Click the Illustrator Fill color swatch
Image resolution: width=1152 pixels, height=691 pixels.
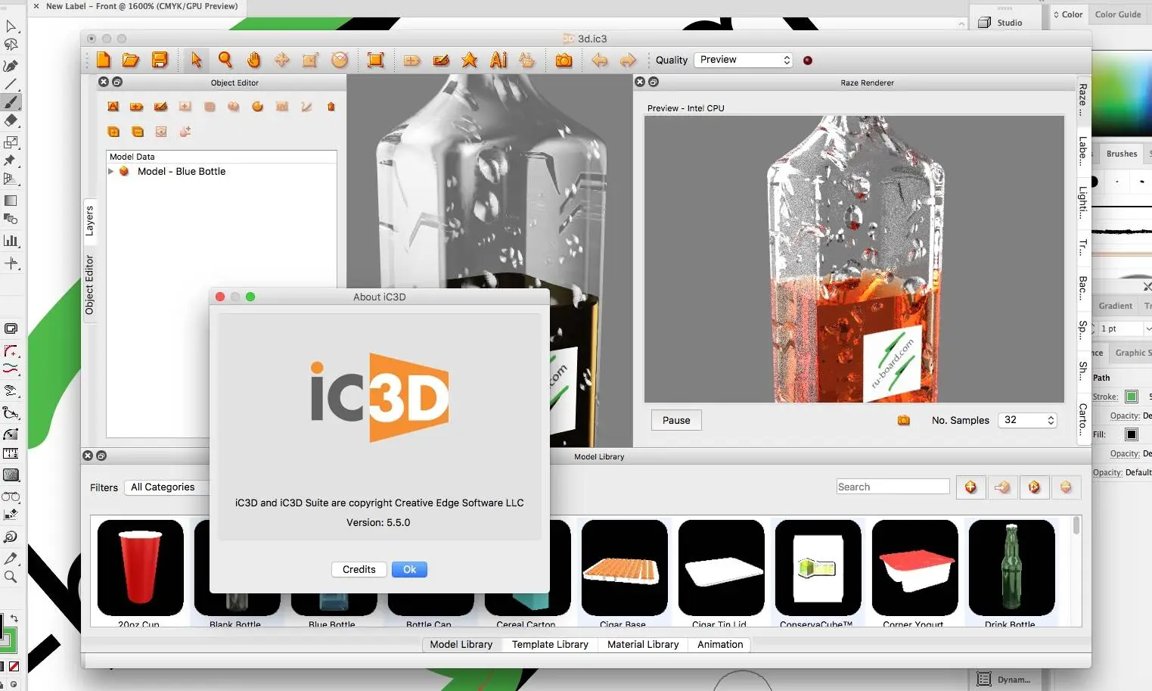(x=1132, y=434)
